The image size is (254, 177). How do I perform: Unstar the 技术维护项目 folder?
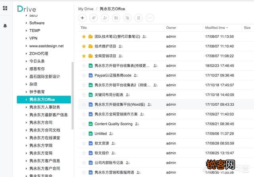tap(84, 46)
